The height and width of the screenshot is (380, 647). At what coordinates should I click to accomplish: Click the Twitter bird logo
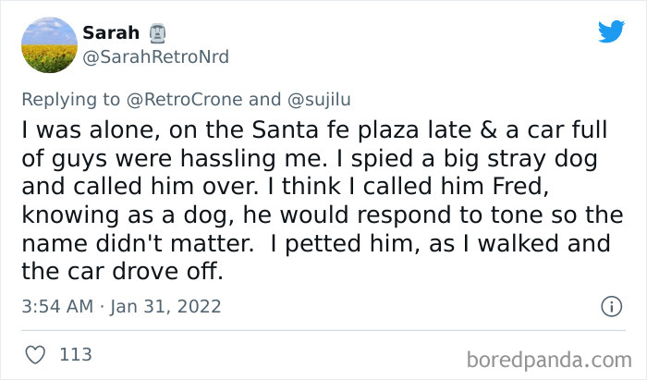pos(611,32)
